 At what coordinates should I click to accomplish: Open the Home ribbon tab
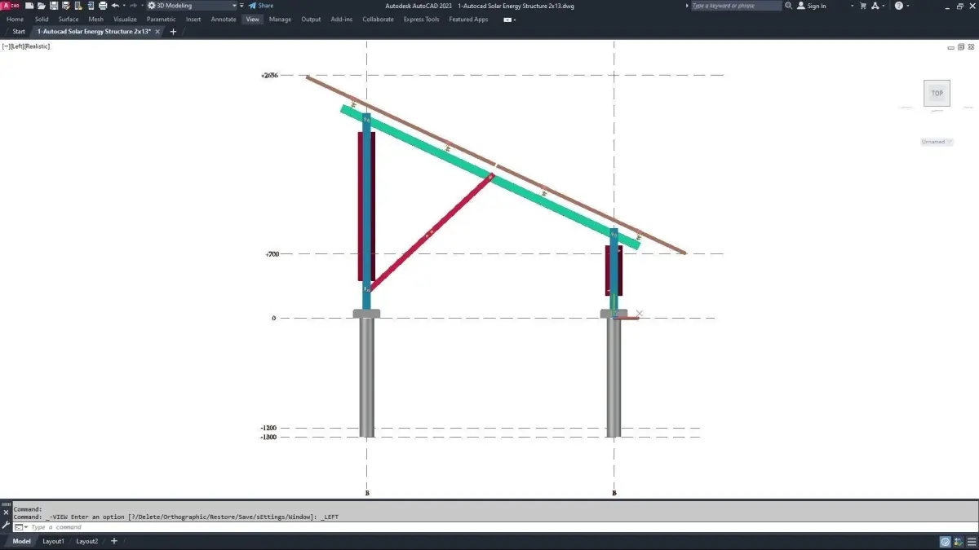pos(15,19)
